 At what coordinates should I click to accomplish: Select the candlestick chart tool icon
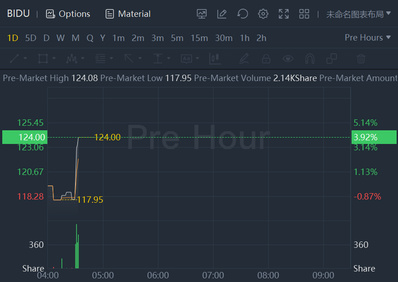pos(215,58)
